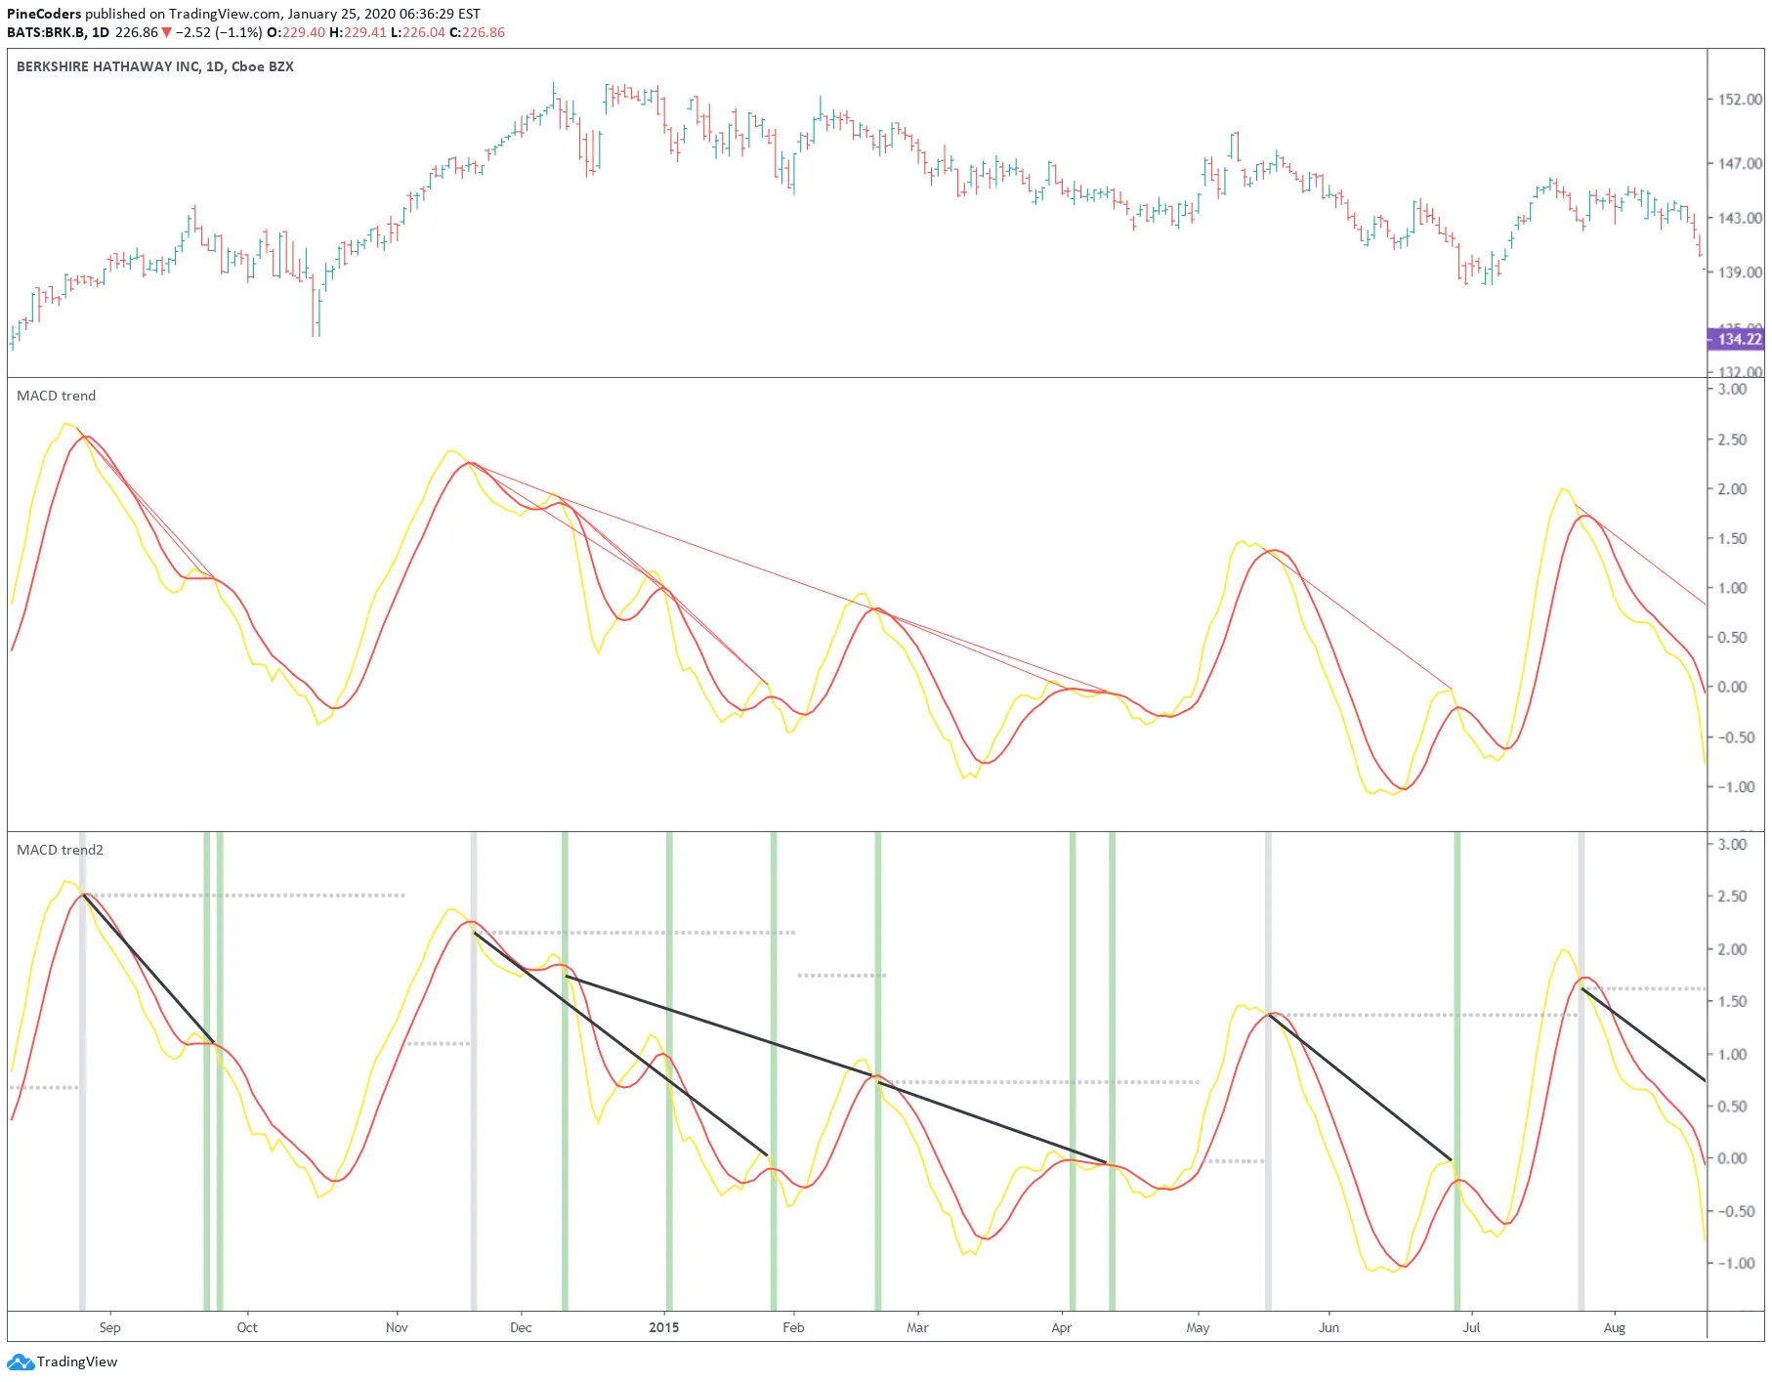The width and height of the screenshot is (1772, 1382).
Task: Click the Dec label on time axis
Action: tap(521, 1327)
